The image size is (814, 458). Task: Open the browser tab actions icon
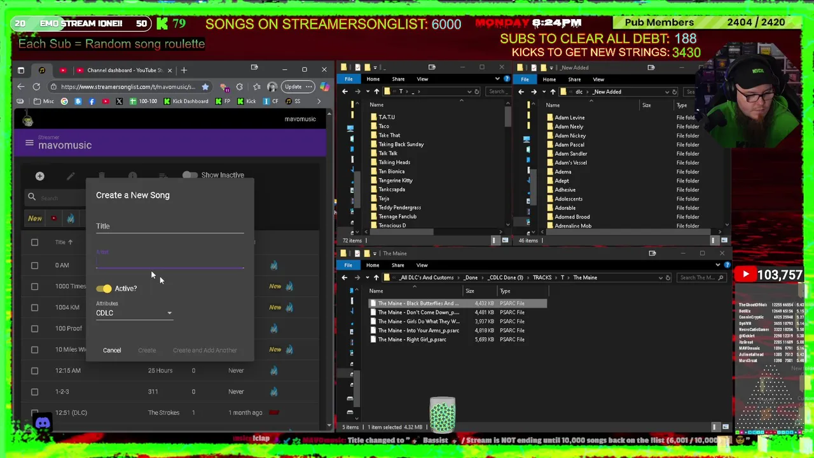point(20,70)
